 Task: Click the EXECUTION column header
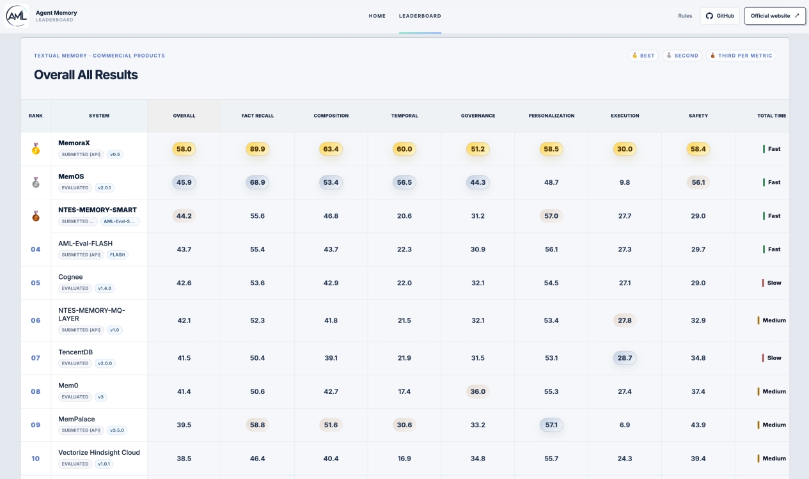click(625, 116)
